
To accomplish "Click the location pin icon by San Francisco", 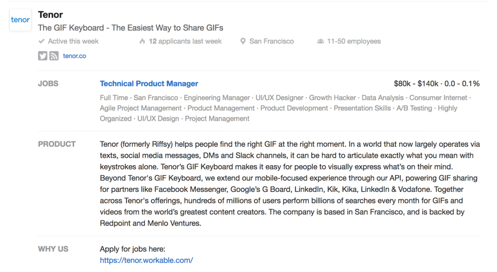I will 243,41.
